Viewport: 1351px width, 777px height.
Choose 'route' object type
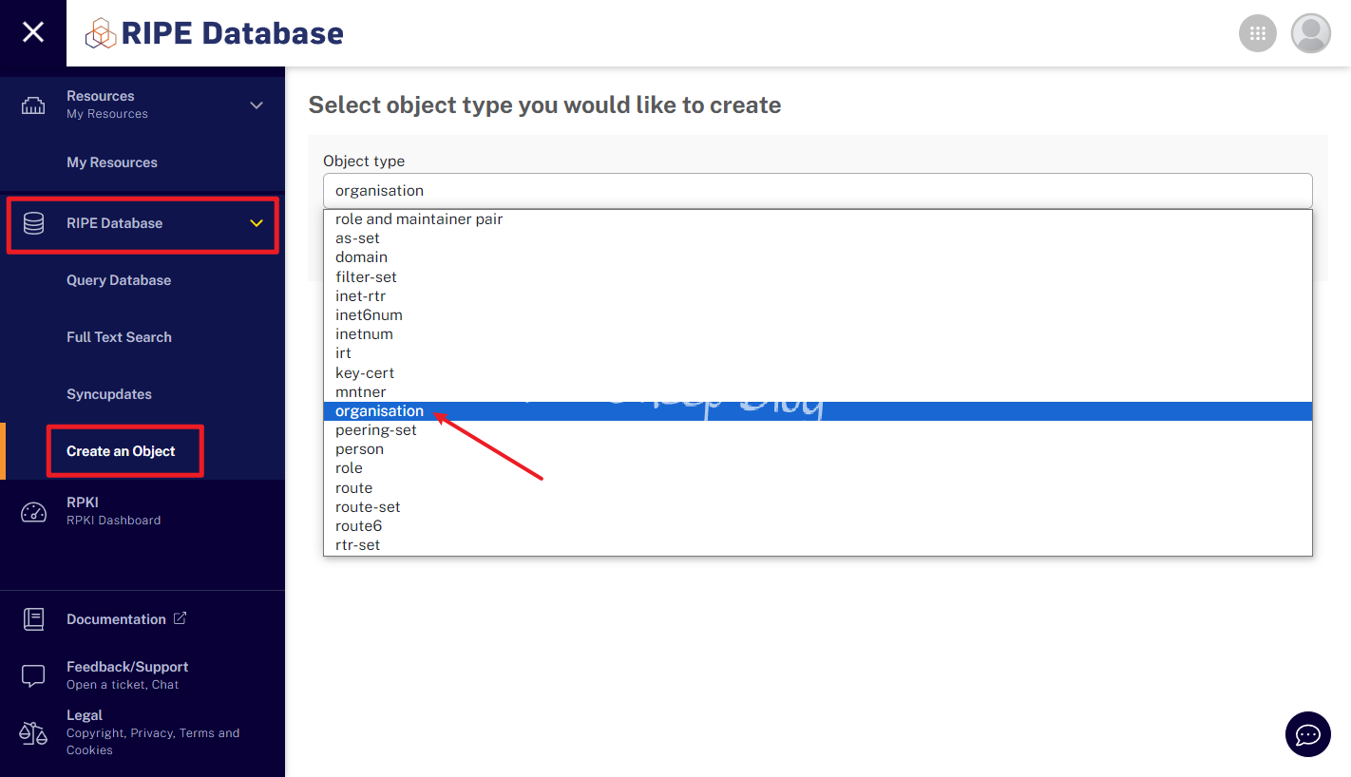[x=818, y=488]
